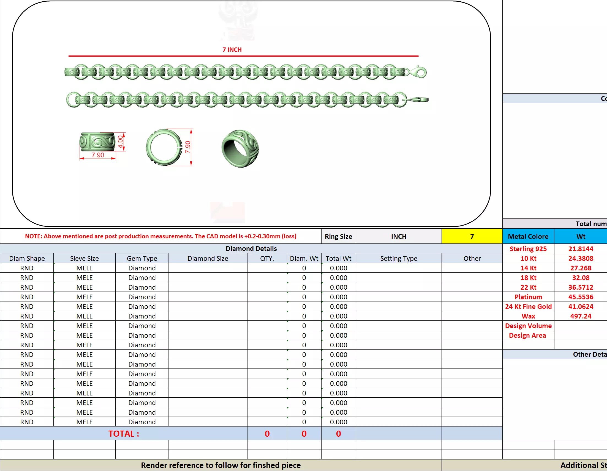Select the Metal Colore header cell
This screenshot has width=607, height=471.
[528, 236]
